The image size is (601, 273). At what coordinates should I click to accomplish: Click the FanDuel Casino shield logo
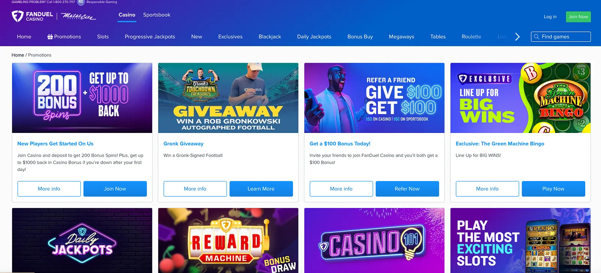18,16
